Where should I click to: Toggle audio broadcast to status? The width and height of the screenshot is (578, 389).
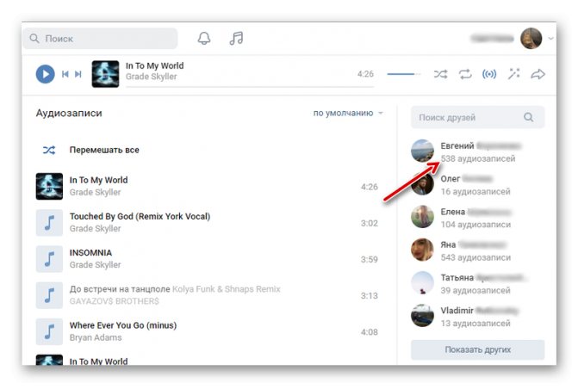[x=489, y=74]
